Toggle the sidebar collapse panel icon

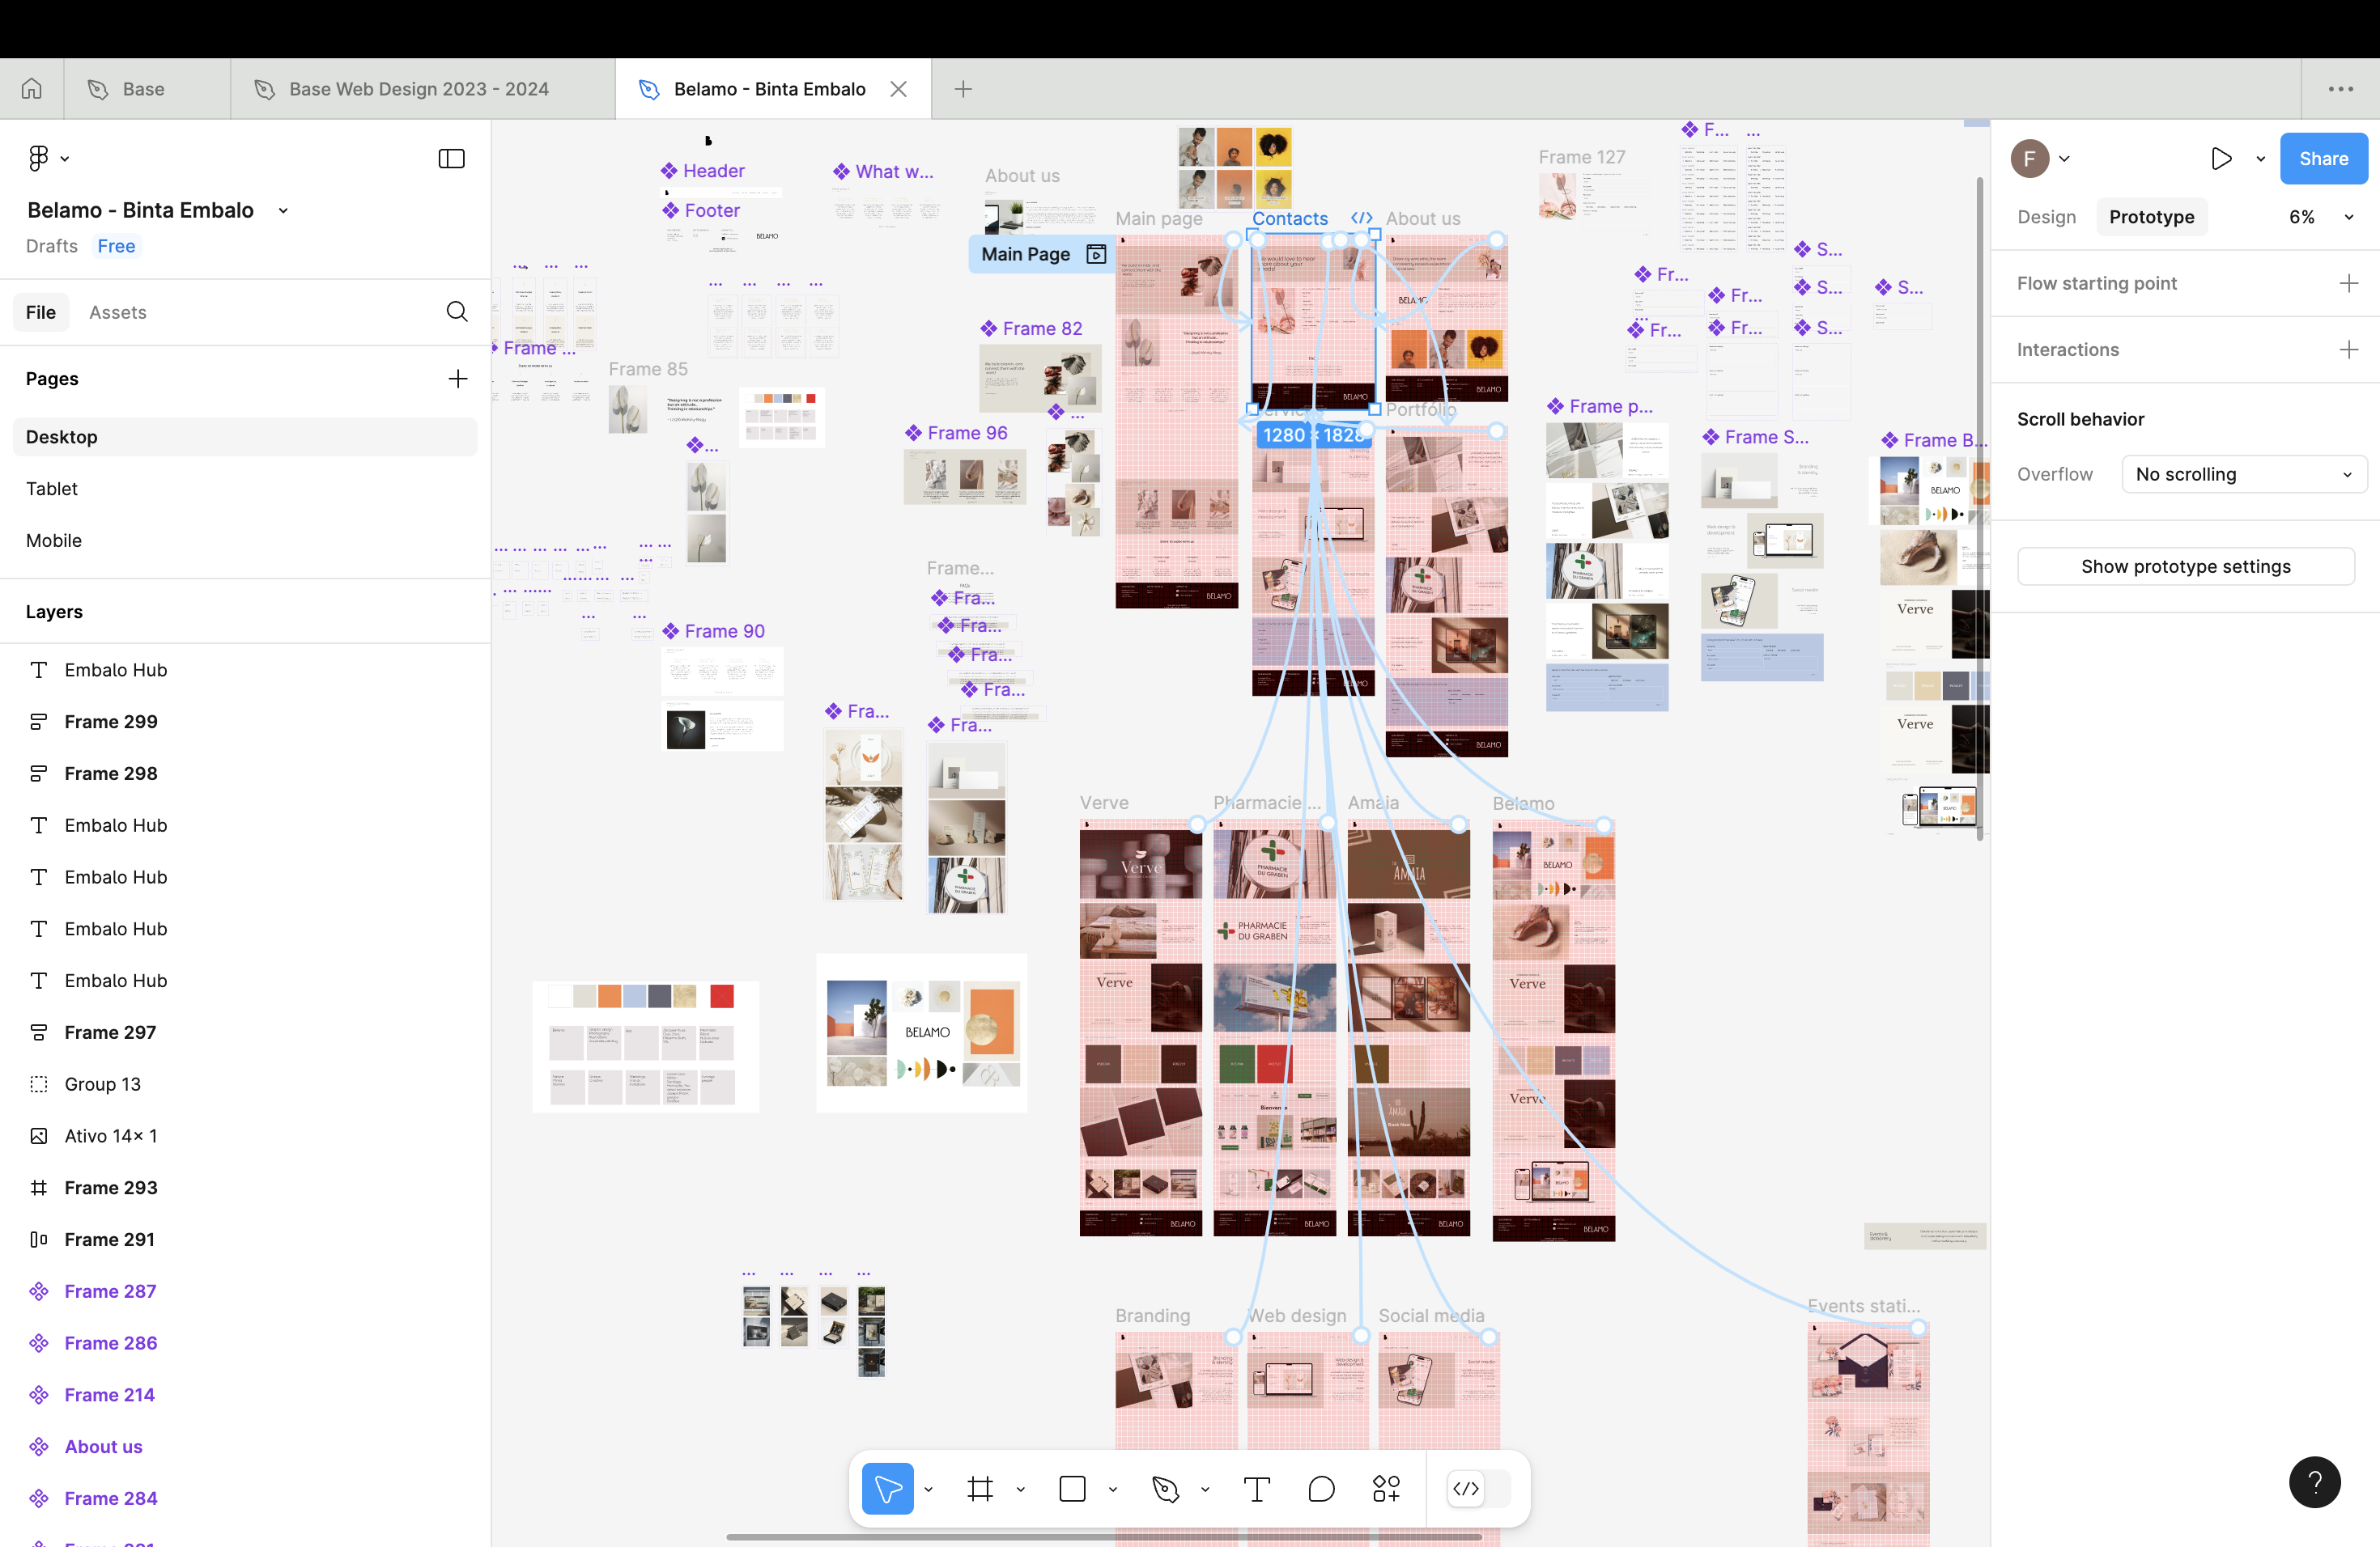tap(452, 159)
